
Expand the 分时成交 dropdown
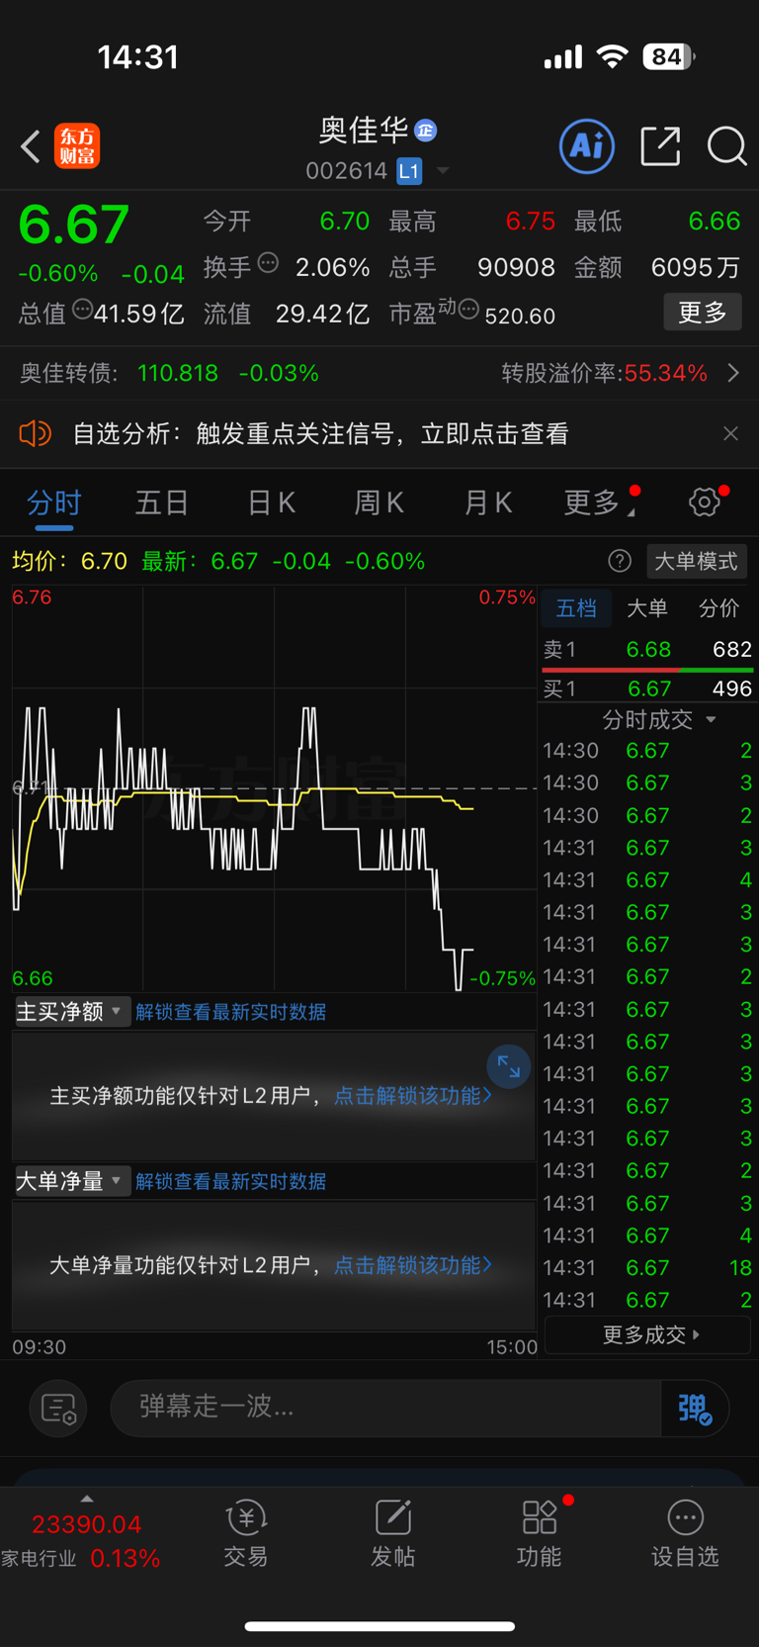click(659, 719)
